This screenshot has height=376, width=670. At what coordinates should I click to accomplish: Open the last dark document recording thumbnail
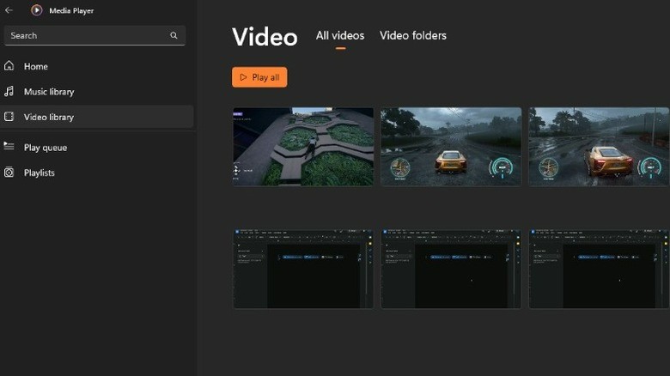pos(599,269)
